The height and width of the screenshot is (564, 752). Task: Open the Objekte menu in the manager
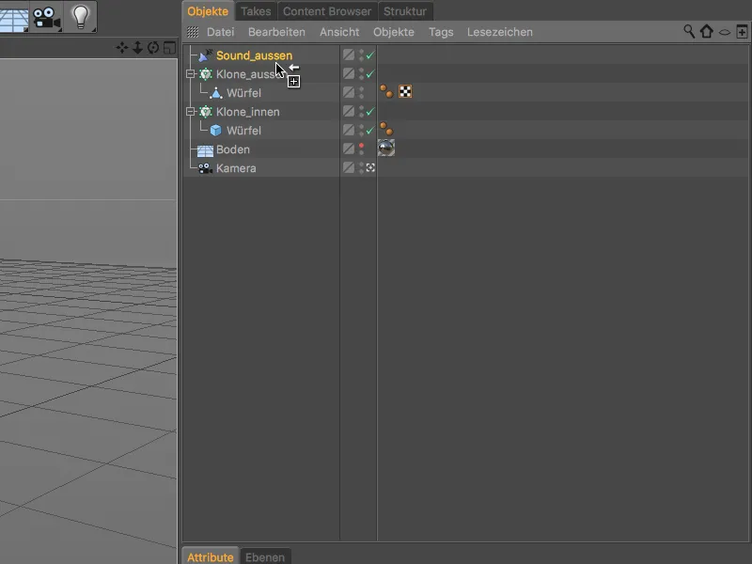394,32
